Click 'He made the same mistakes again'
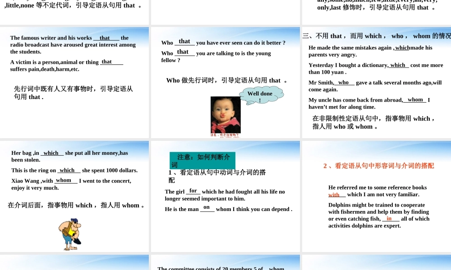Viewport: 451px width, 270px height. click(x=350, y=48)
